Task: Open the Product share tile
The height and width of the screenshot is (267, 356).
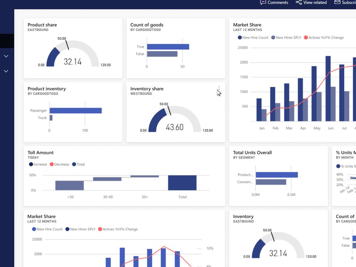Action: [42, 25]
